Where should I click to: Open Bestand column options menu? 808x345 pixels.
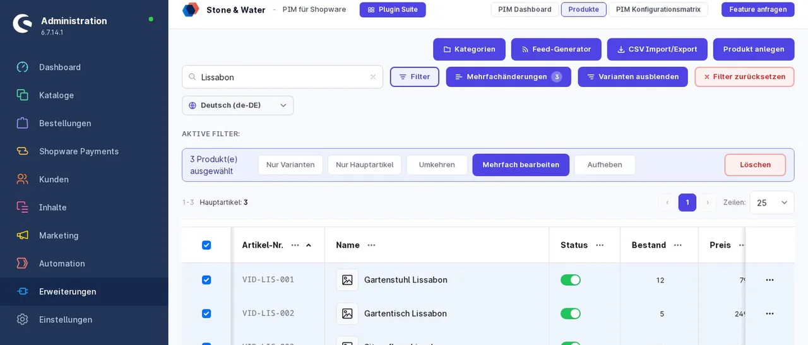click(678, 245)
